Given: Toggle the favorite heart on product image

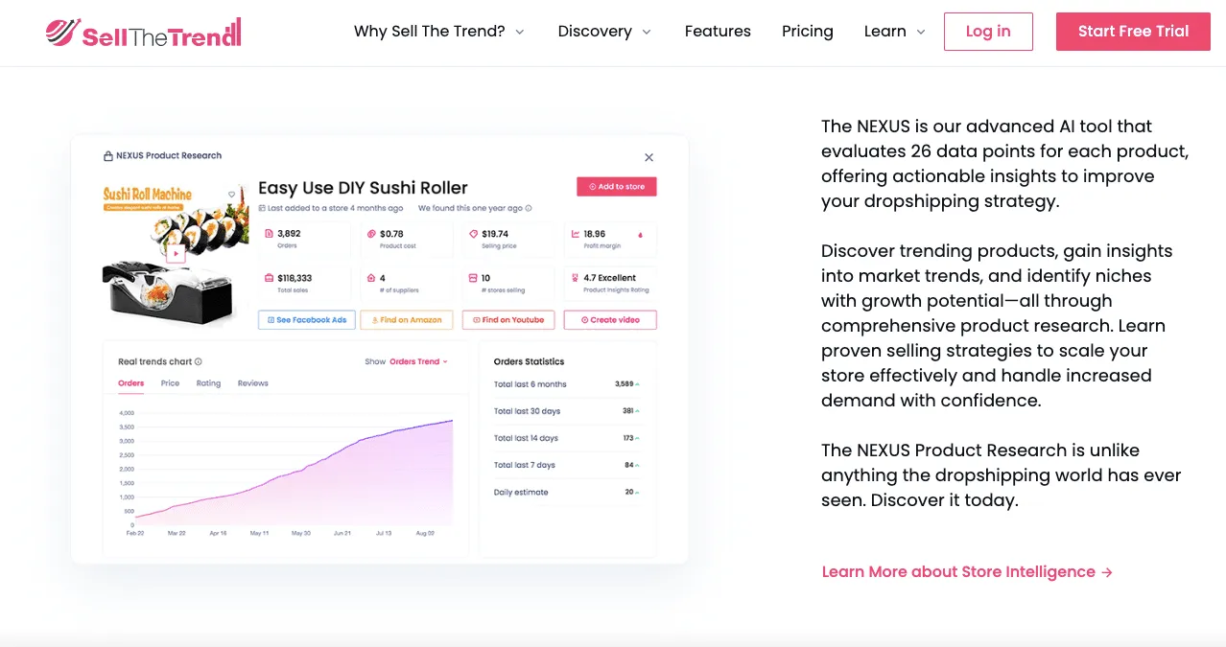Looking at the screenshot, I should (231, 195).
